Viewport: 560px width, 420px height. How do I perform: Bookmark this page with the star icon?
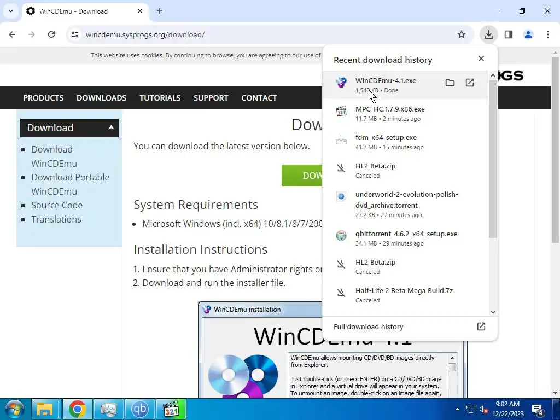point(462,34)
